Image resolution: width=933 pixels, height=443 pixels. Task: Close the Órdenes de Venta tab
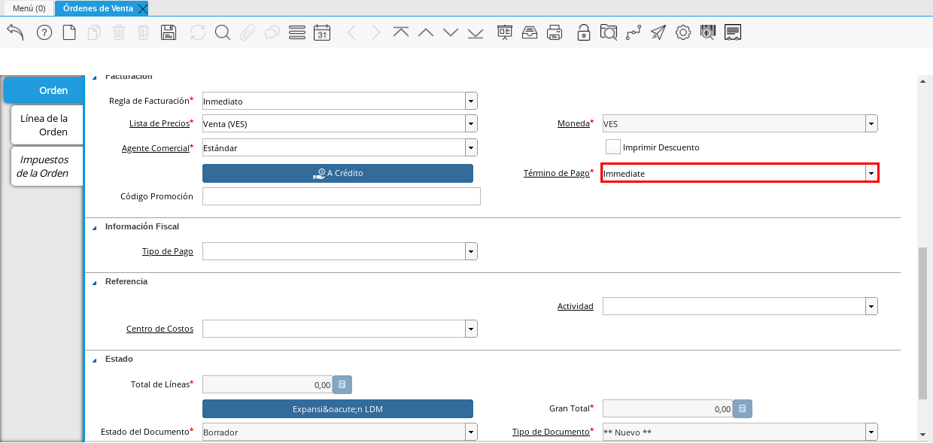pos(143,8)
